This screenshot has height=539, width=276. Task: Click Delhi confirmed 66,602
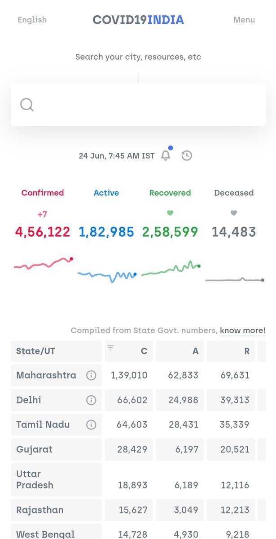[x=133, y=400]
